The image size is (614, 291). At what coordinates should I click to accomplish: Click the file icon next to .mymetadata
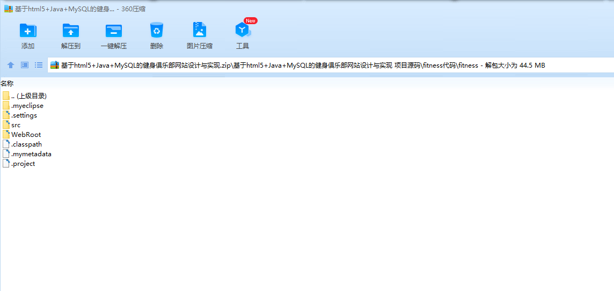(6, 154)
